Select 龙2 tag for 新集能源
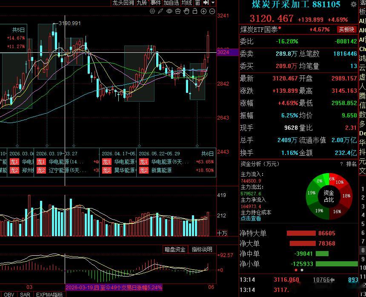The image size is (366, 297). (144, 170)
